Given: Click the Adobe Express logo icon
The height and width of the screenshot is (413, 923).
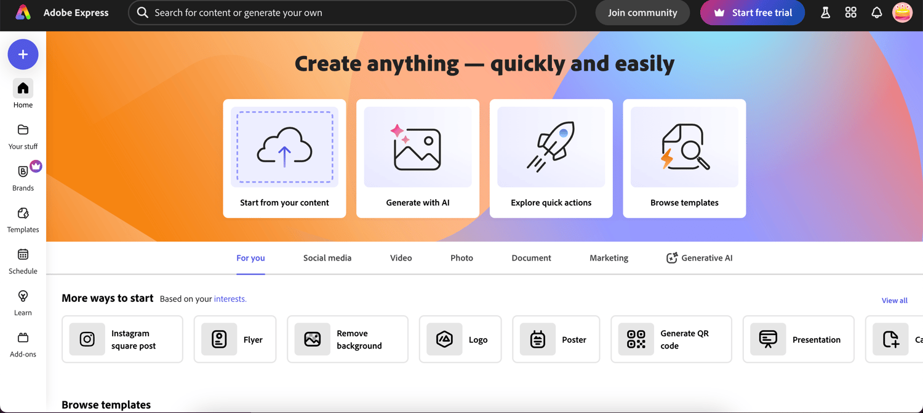Looking at the screenshot, I should (23, 12).
